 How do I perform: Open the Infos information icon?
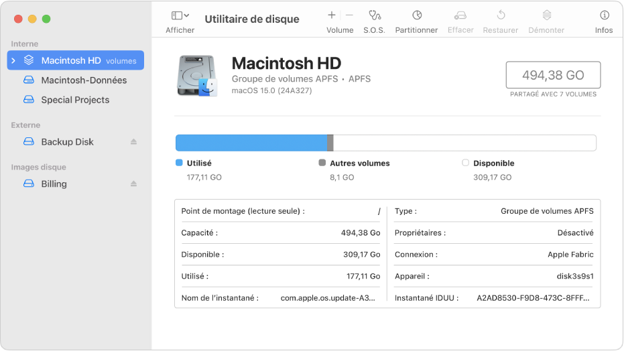[x=604, y=15]
